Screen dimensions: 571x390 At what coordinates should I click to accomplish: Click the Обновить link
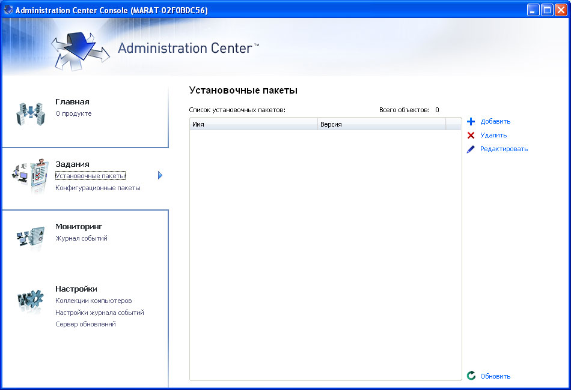[495, 376]
